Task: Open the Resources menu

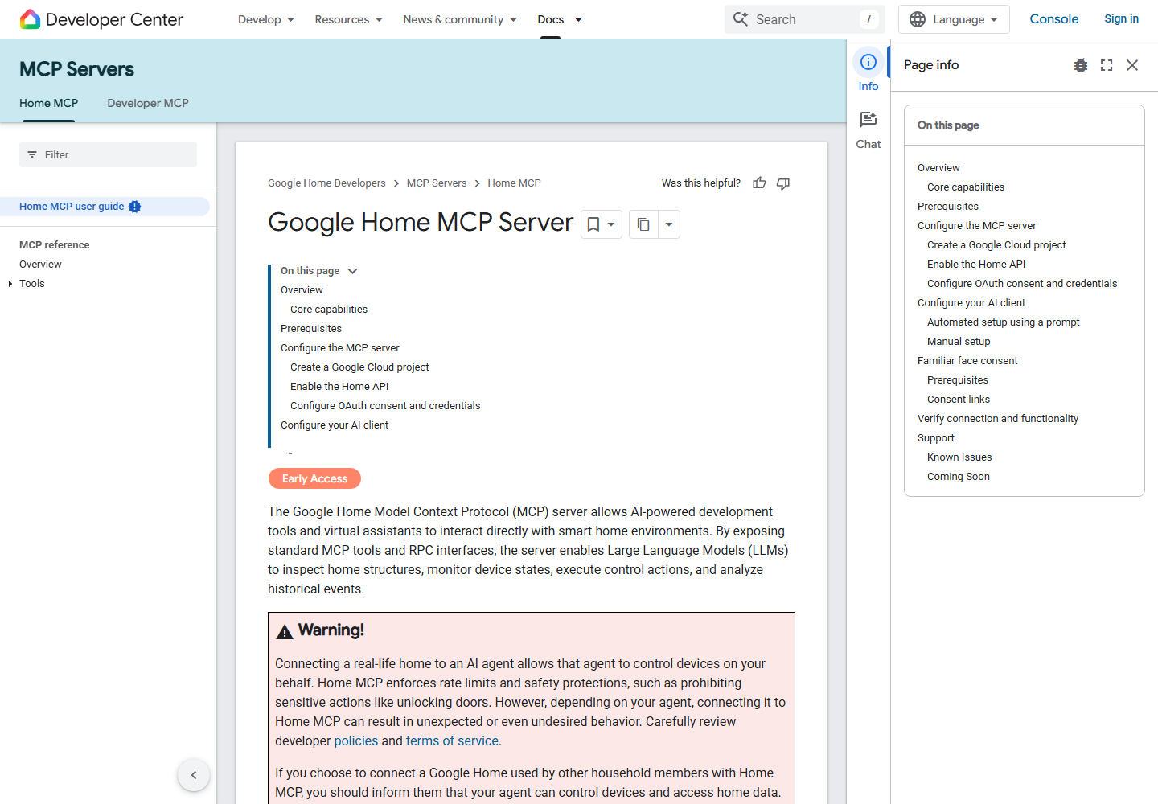Action: click(x=349, y=19)
